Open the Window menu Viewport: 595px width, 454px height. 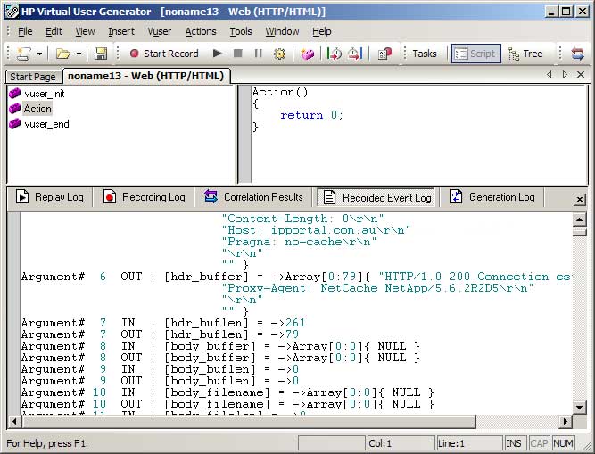[x=282, y=31]
